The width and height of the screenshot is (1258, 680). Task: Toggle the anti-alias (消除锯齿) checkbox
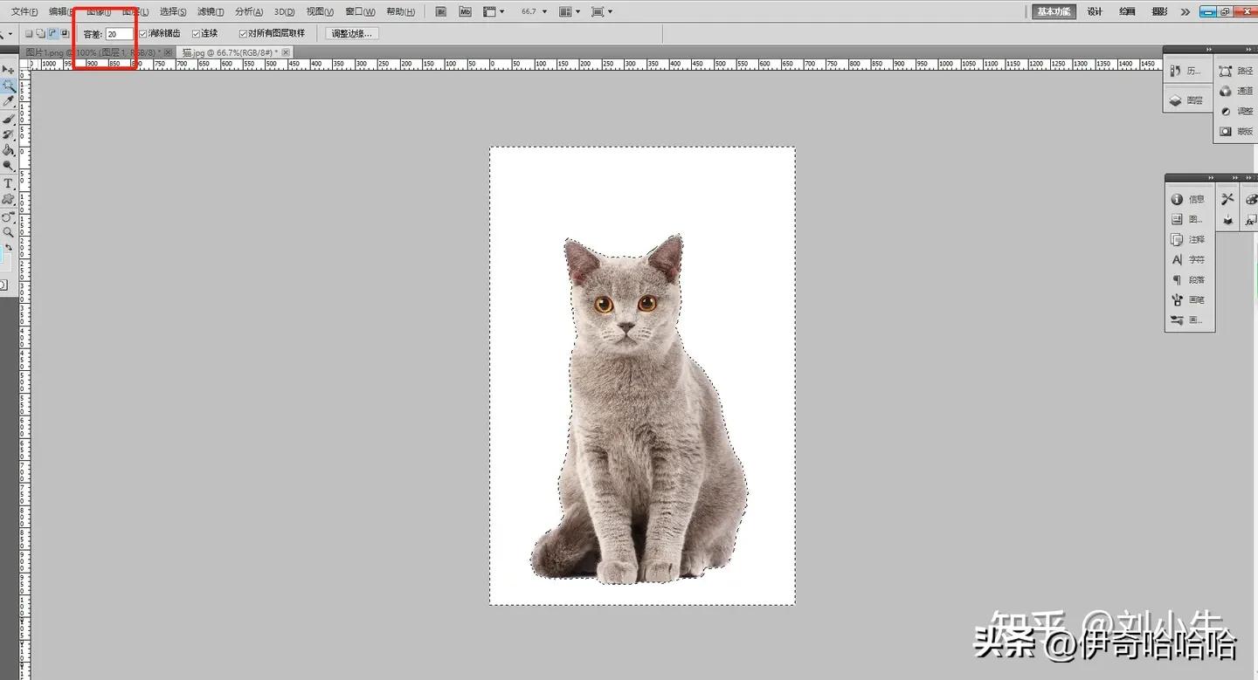[x=142, y=33]
